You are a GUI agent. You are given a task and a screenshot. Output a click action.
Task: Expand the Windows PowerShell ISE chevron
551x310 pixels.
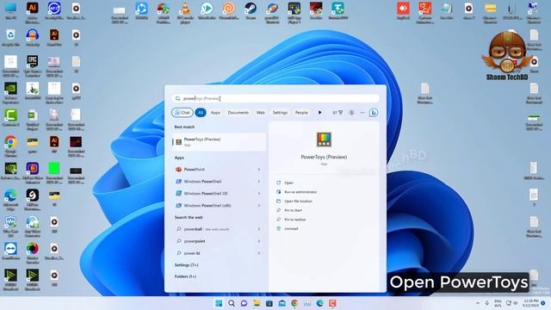pyautogui.click(x=259, y=193)
